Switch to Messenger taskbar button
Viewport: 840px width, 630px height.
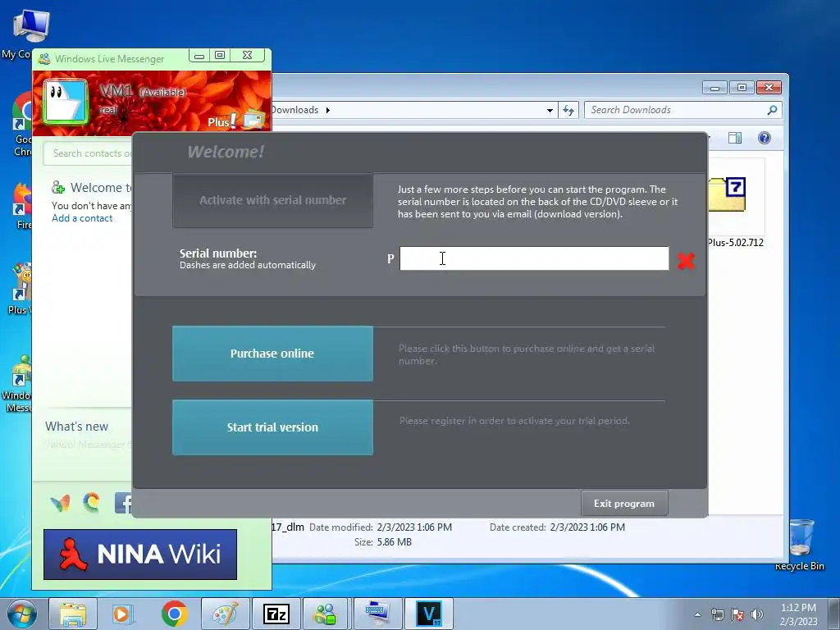(x=325, y=614)
